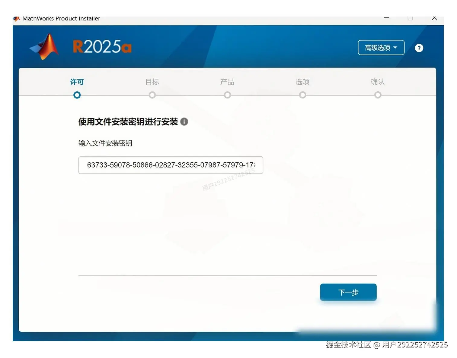This screenshot has width=457, height=358.
Task: Switch to the 产品 step tab
Action: [x=227, y=82]
